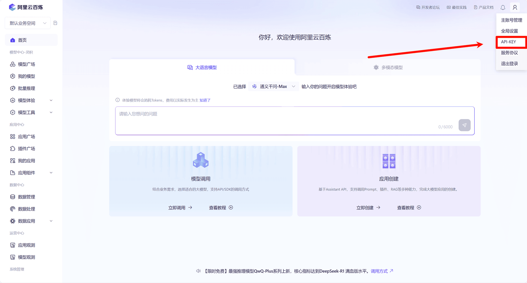Click the 数据管理 database icon
527x283 pixels.
coord(13,197)
